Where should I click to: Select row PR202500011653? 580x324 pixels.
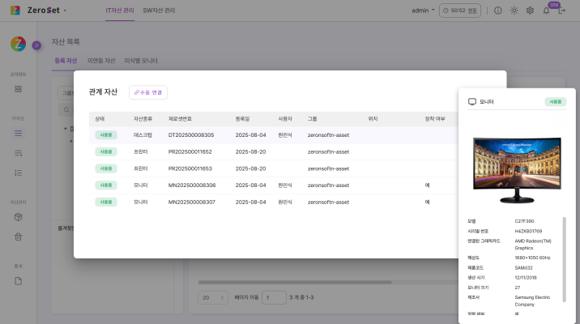click(x=273, y=168)
